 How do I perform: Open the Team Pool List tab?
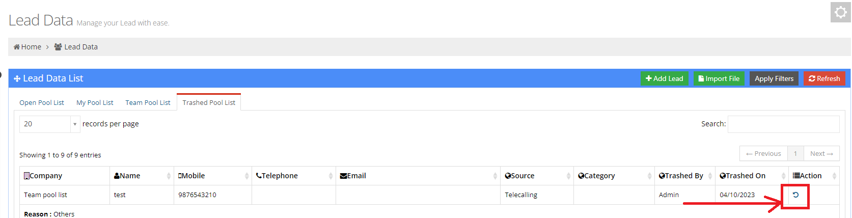[x=148, y=102]
